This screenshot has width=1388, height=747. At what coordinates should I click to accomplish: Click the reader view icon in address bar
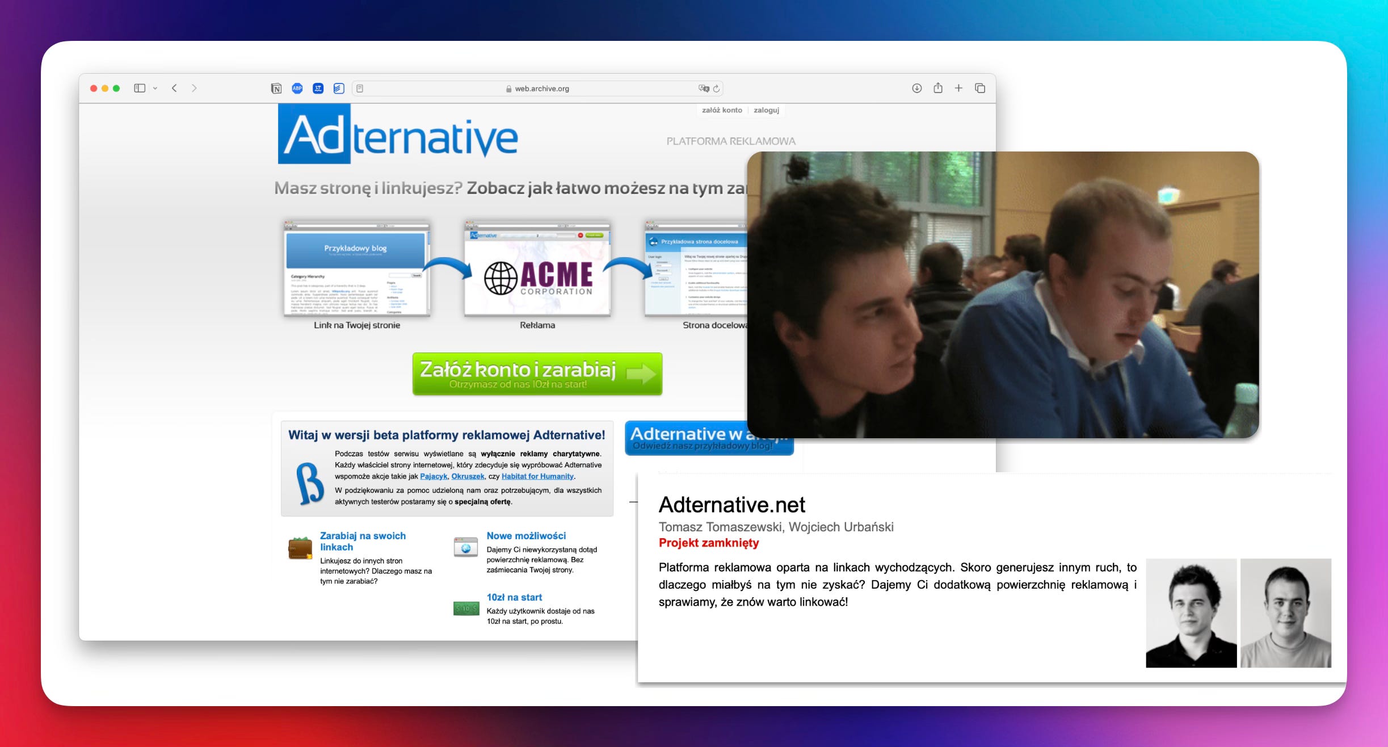[360, 88]
